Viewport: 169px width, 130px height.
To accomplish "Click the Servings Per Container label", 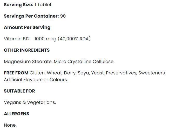I will (x=31, y=16).
